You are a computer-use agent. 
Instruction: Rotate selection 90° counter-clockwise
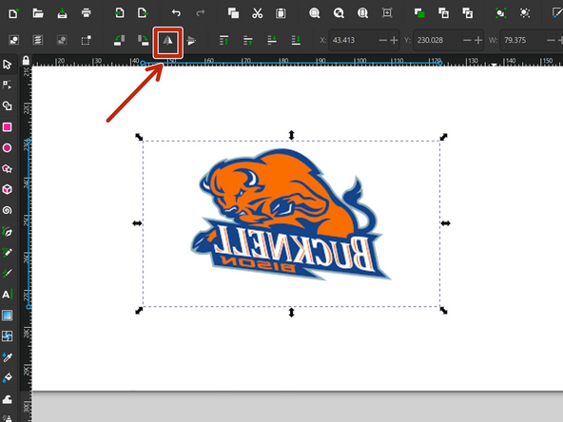tap(119, 40)
